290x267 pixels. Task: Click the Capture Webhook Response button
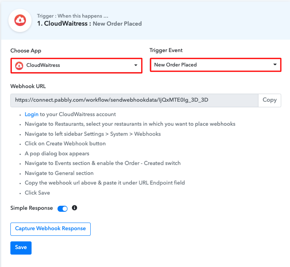click(x=50, y=229)
